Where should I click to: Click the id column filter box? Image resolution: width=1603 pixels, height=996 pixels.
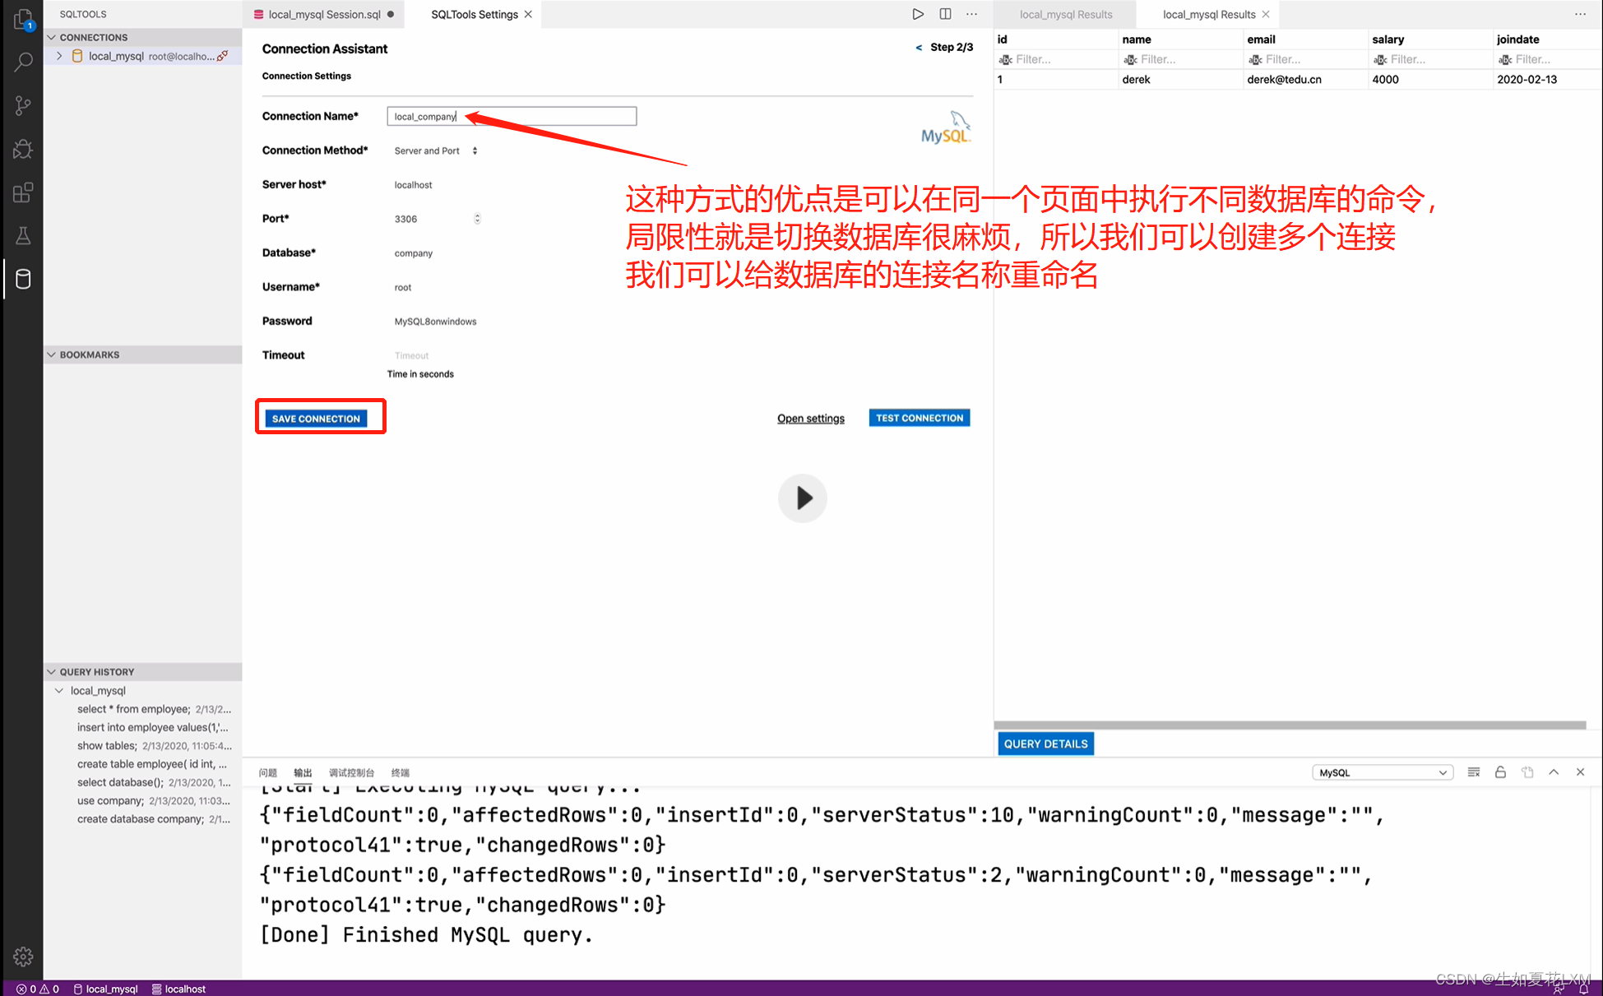point(1055,59)
